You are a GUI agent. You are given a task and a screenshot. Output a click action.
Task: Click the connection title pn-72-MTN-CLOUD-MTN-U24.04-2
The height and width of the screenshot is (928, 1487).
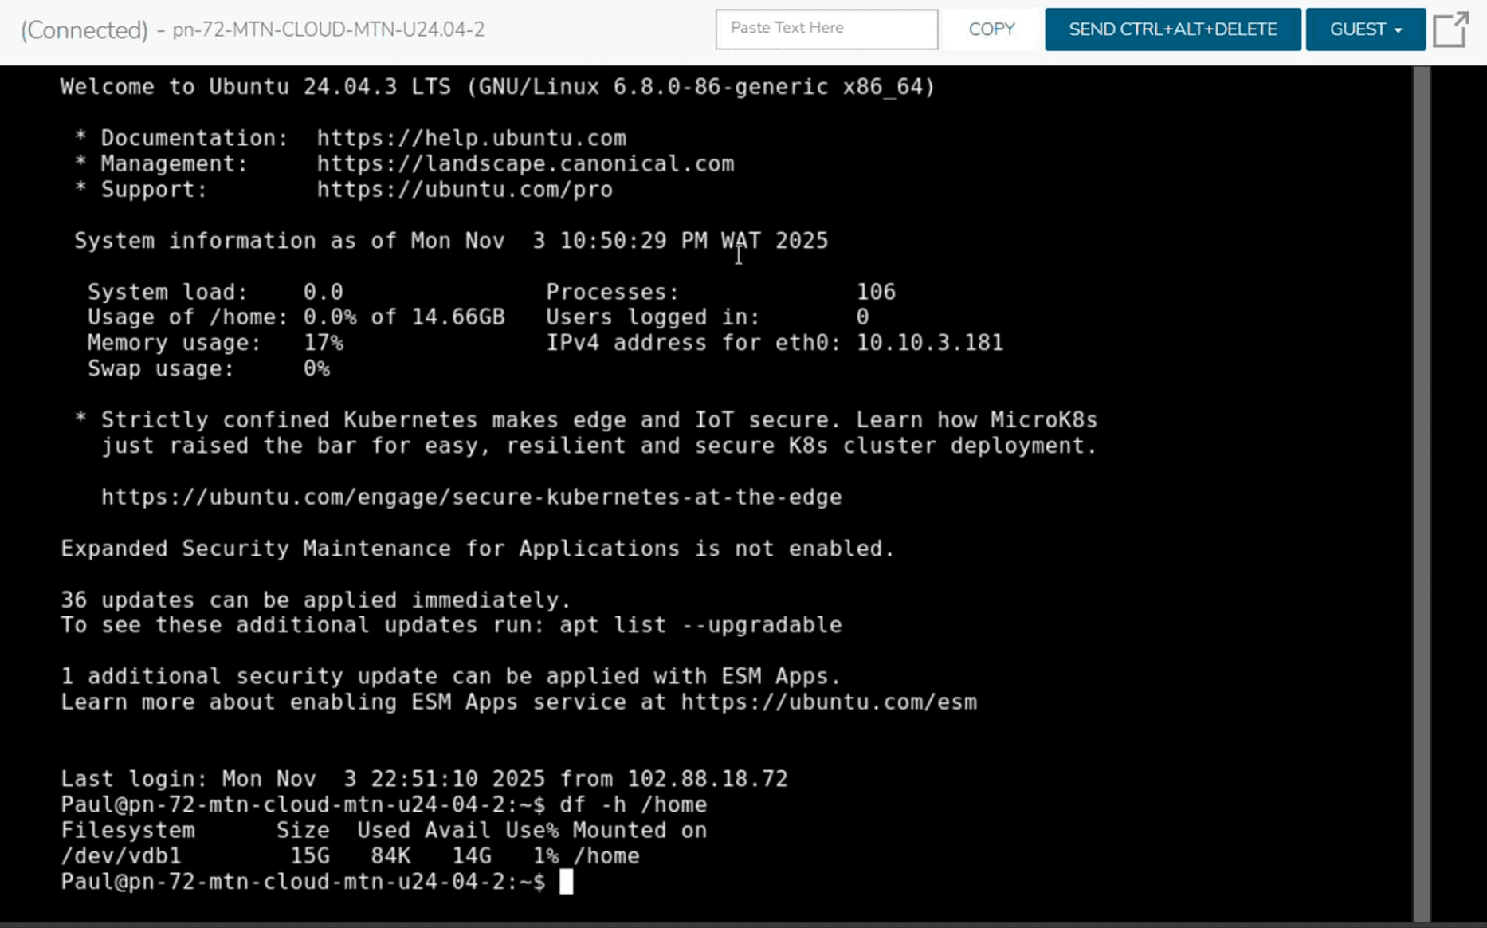(x=328, y=30)
